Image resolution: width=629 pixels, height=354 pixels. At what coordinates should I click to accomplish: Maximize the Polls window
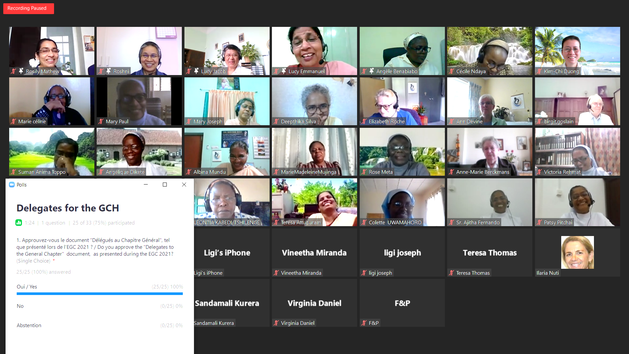pos(165,185)
